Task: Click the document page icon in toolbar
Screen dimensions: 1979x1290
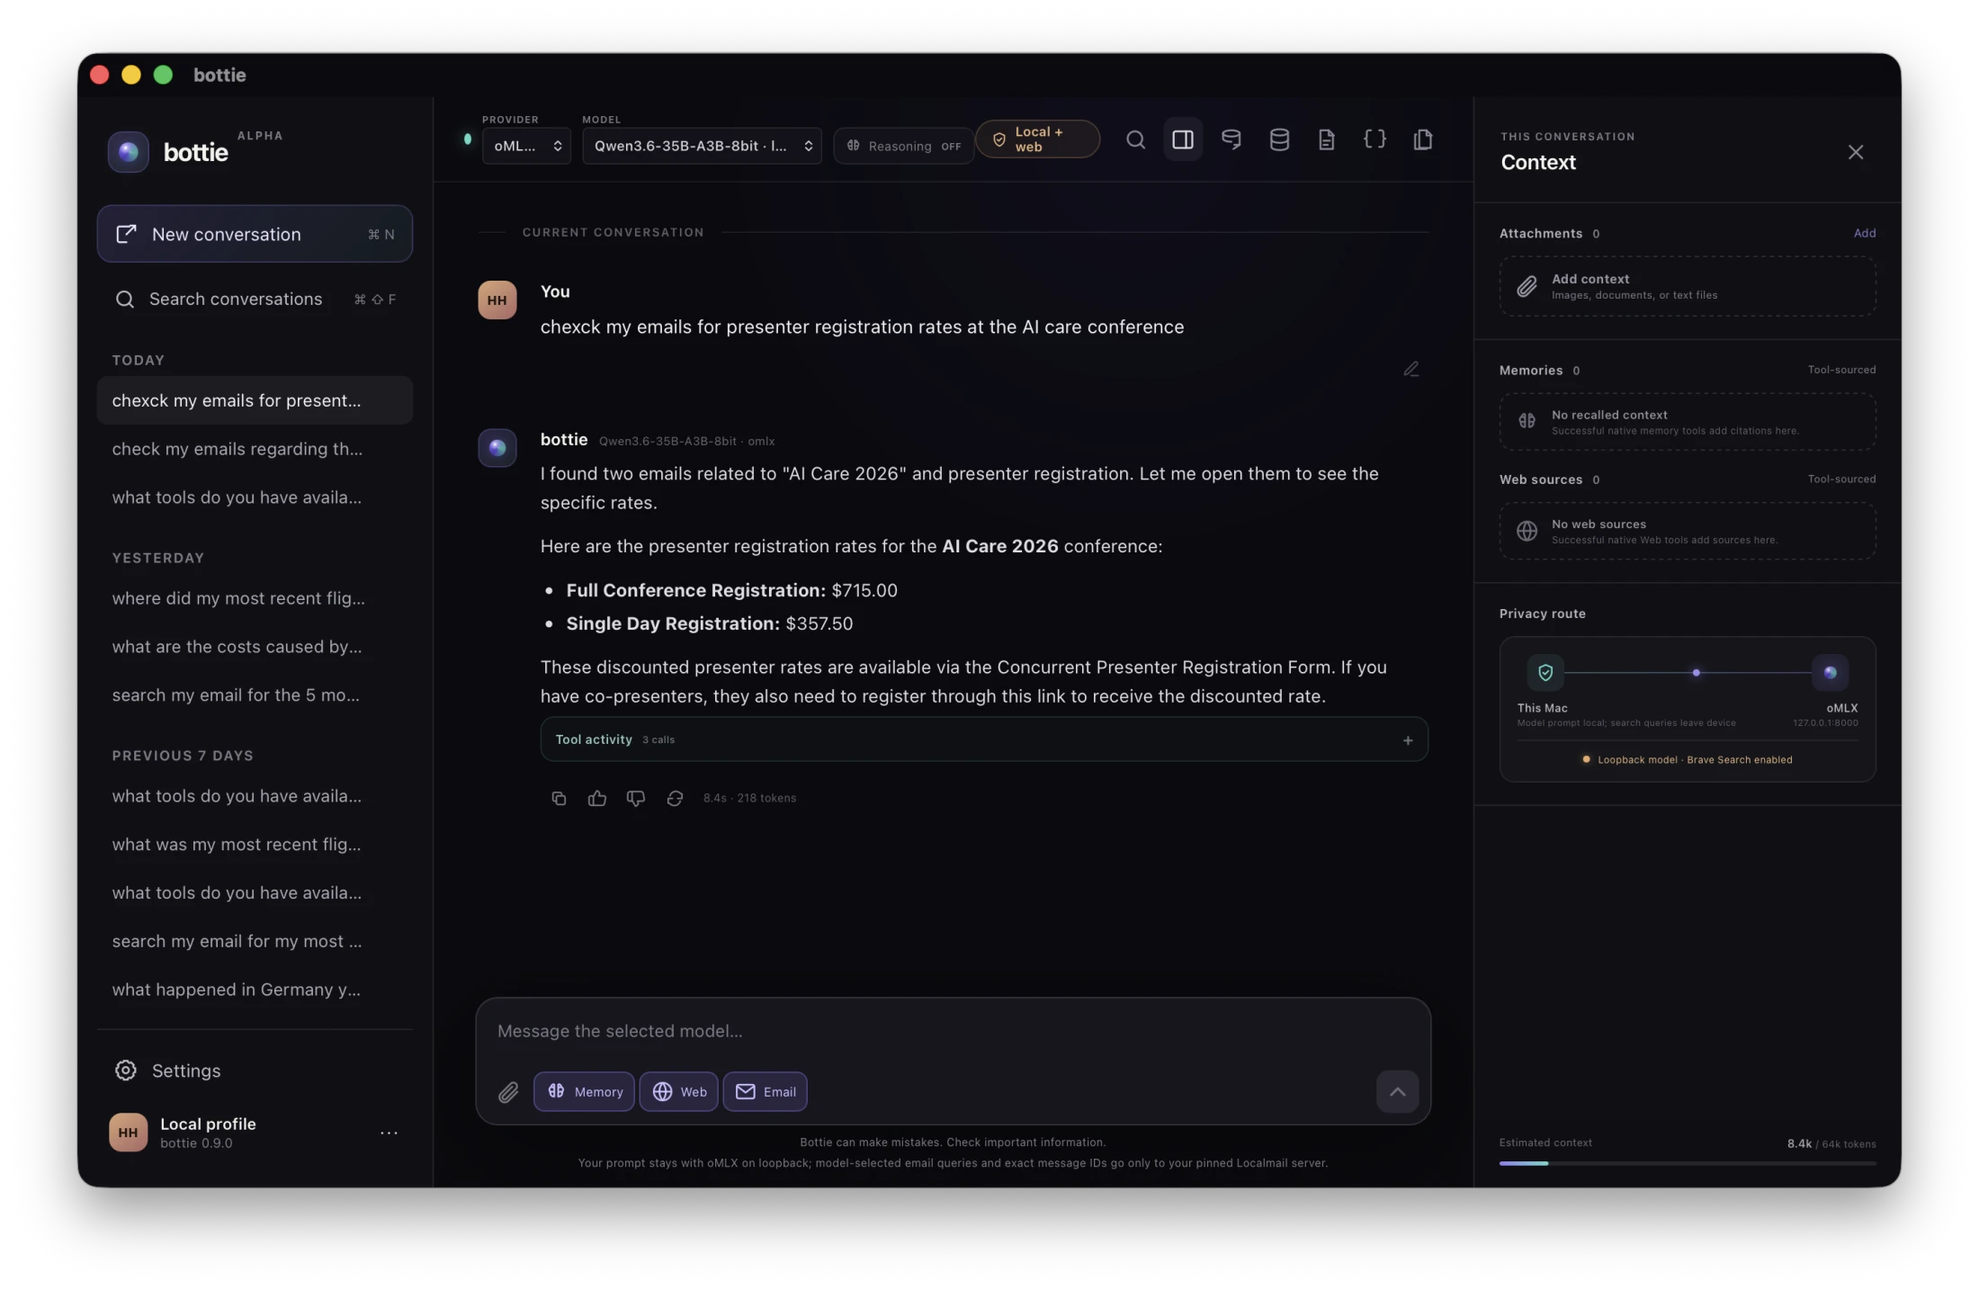Action: [1326, 139]
